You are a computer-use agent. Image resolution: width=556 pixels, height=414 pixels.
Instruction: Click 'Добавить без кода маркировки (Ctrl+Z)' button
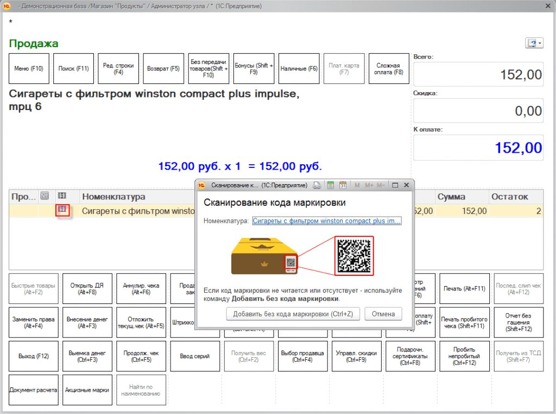pyautogui.click(x=293, y=314)
